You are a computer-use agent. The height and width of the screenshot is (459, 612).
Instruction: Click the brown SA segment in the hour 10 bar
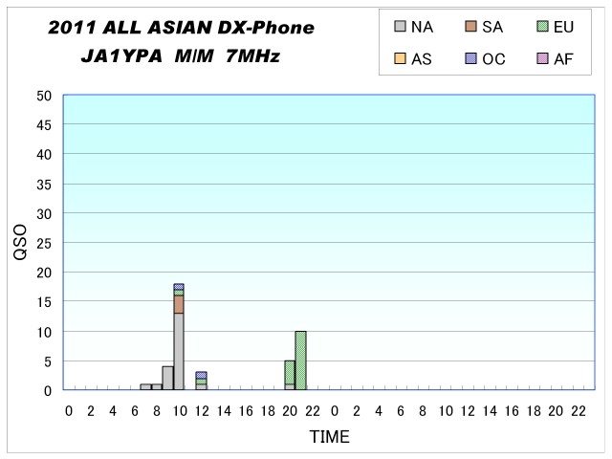pyautogui.click(x=179, y=304)
